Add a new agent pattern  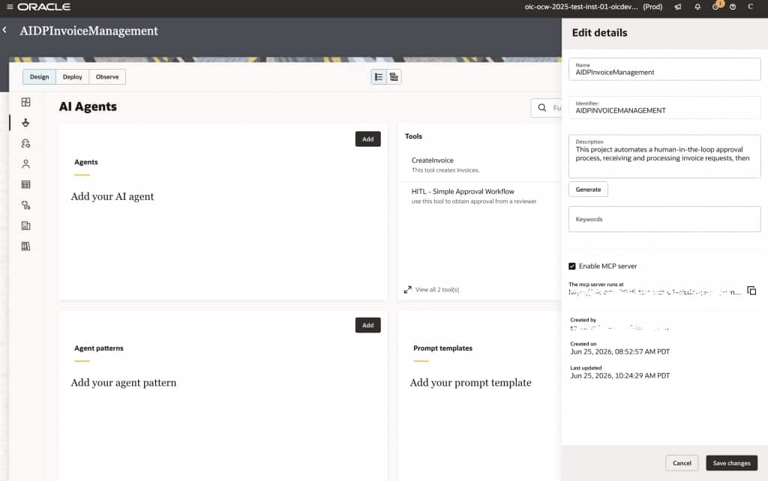click(x=367, y=325)
